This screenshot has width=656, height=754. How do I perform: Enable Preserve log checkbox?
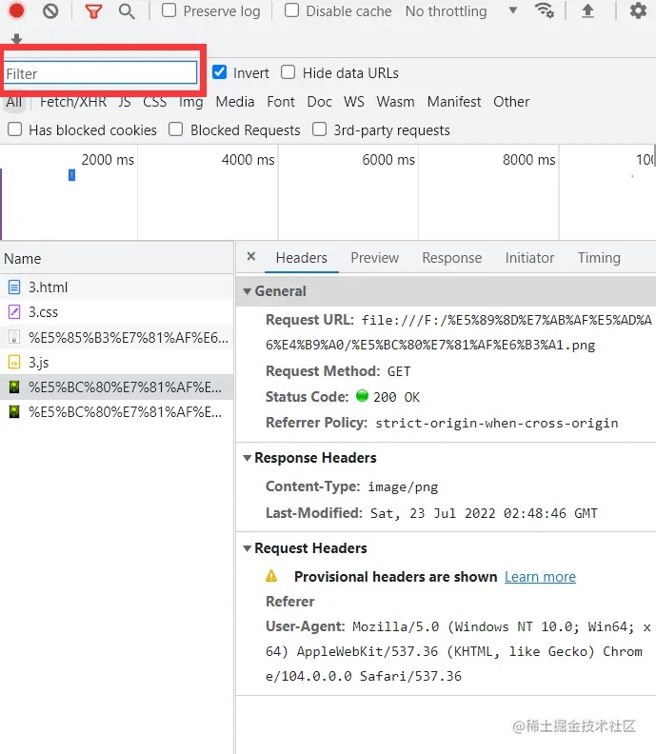pyautogui.click(x=169, y=10)
